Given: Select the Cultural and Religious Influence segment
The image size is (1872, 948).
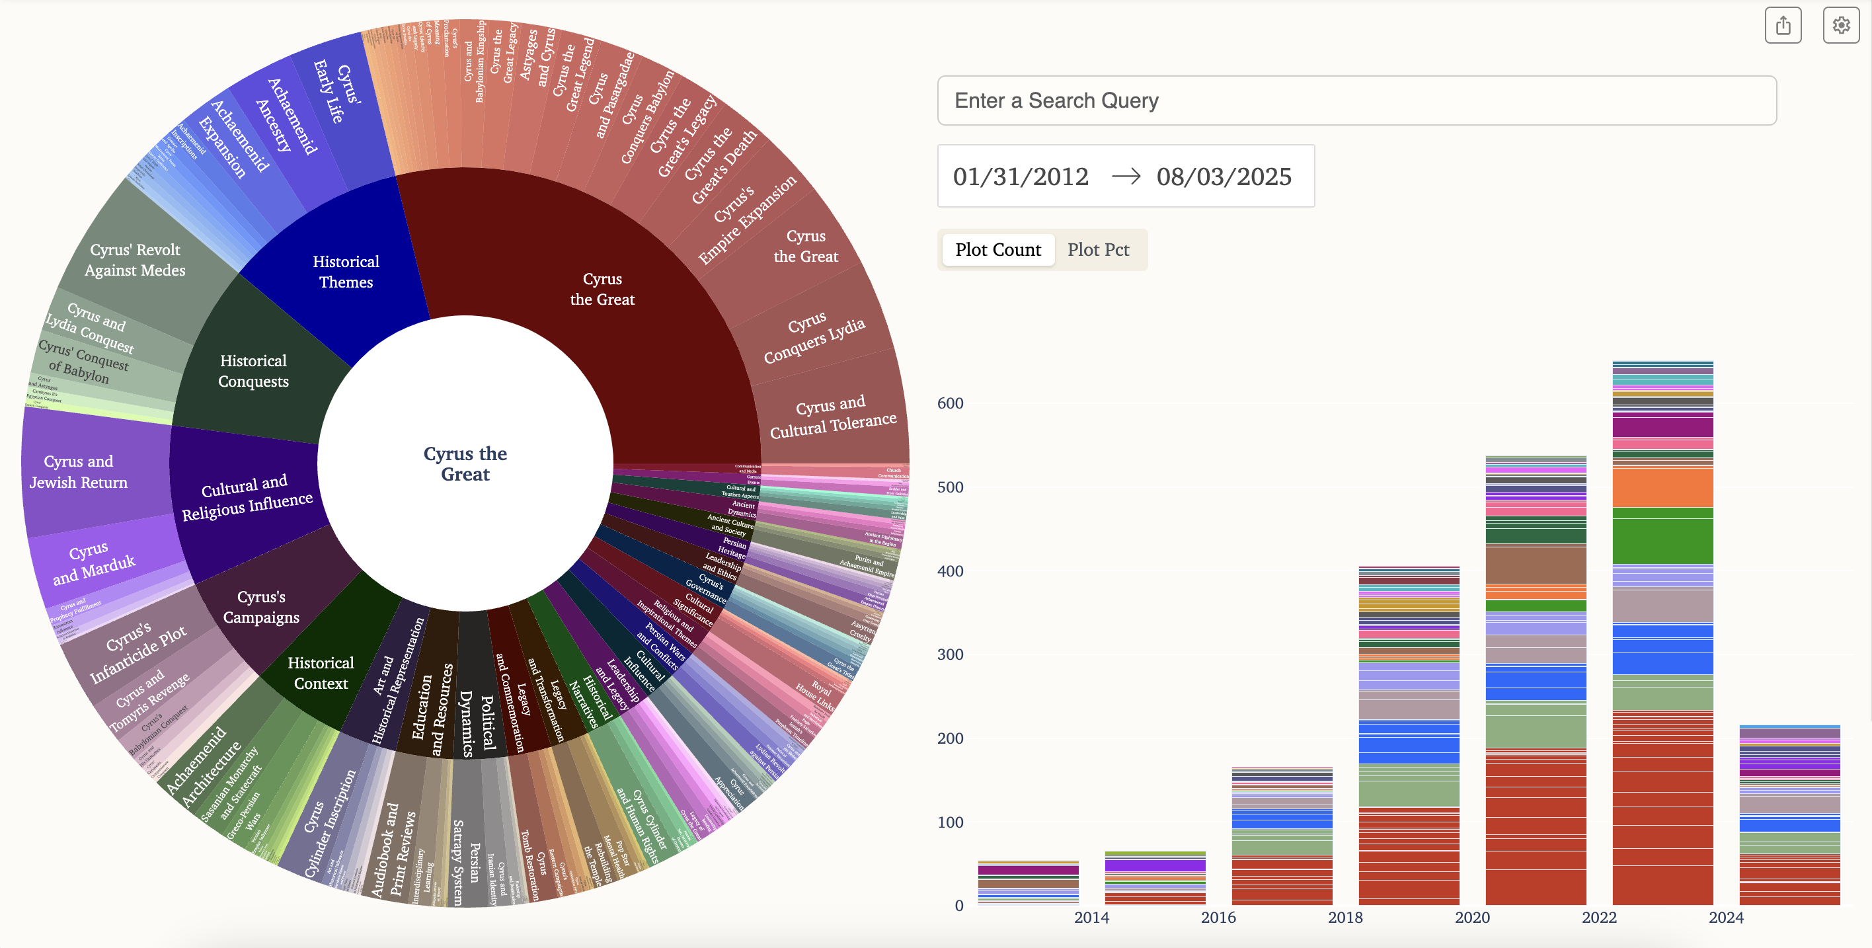Looking at the screenshot, I should [x=247, y=498].
